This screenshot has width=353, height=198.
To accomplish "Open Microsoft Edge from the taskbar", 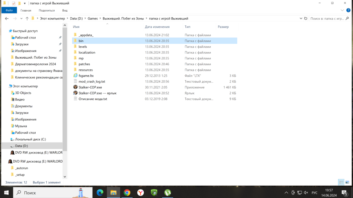I will coord(100,193).
